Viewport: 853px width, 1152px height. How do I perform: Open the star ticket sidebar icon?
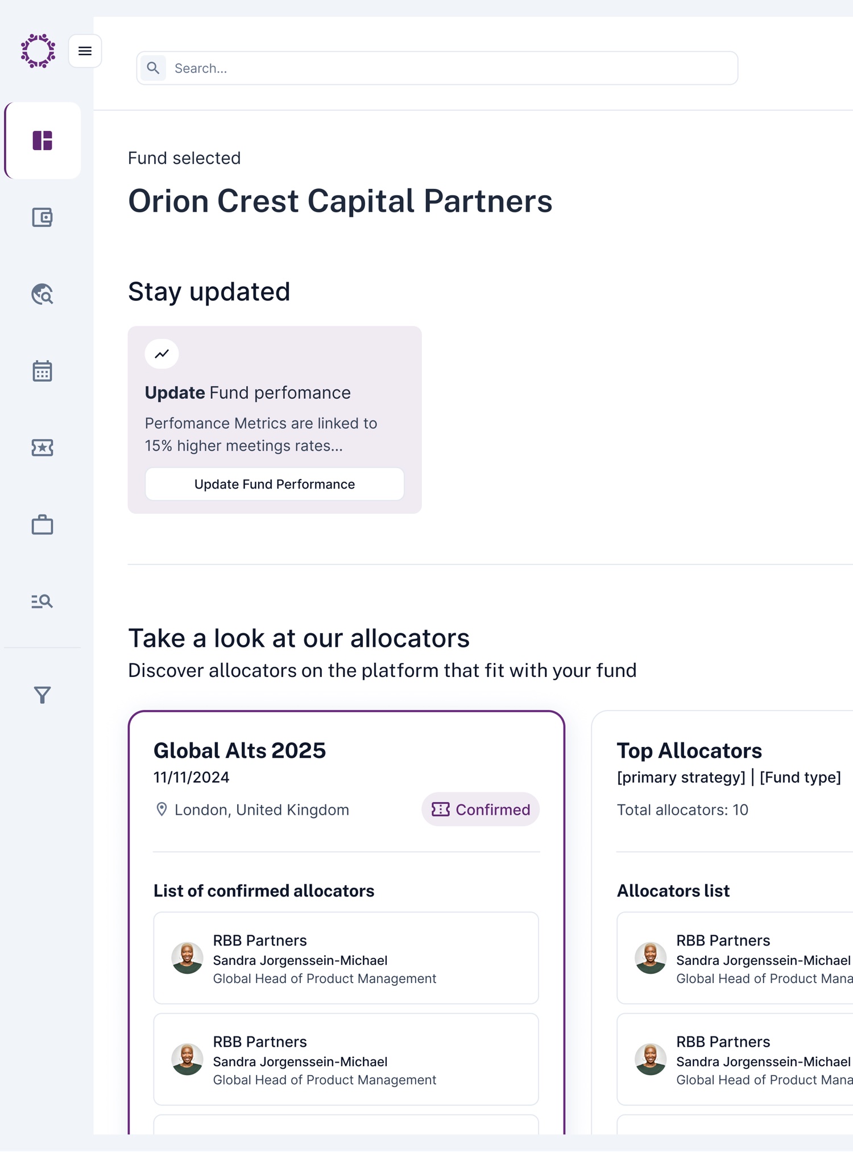[x=42, y=448]
